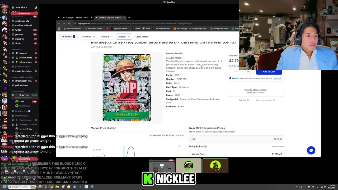Open the Team Nick server dropdown

(x=21, y=7)
